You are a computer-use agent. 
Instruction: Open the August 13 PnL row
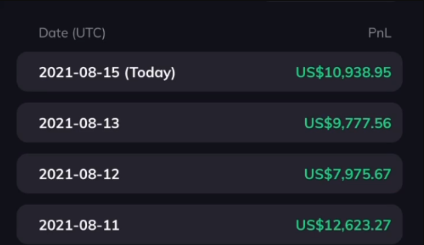click(x=209, y=122)
